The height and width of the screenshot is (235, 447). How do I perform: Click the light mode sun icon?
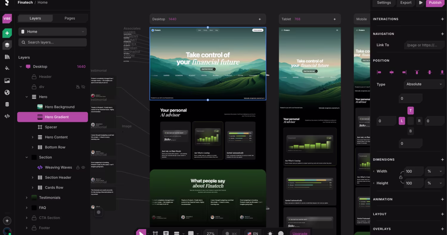click(x=270, y=233)
